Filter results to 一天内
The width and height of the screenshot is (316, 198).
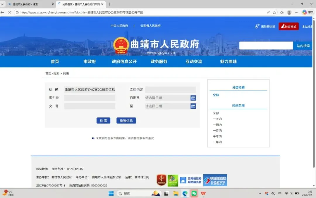click(217, 119)
